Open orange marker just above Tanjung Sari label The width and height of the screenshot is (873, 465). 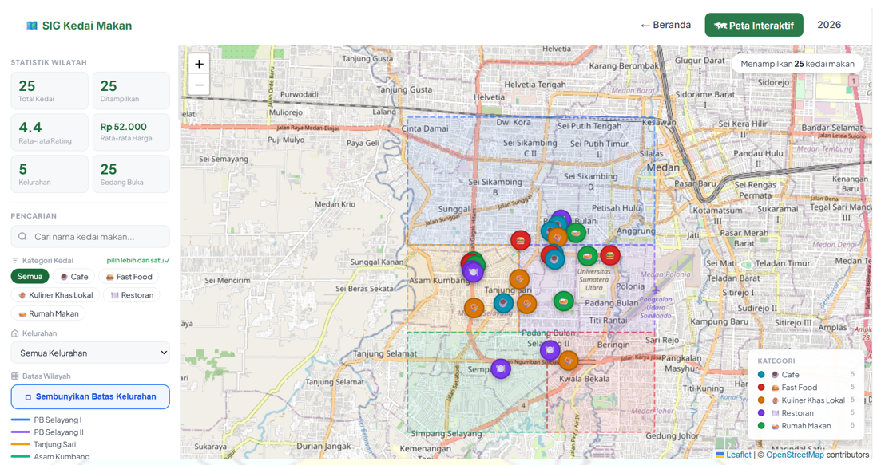[519, 279]
